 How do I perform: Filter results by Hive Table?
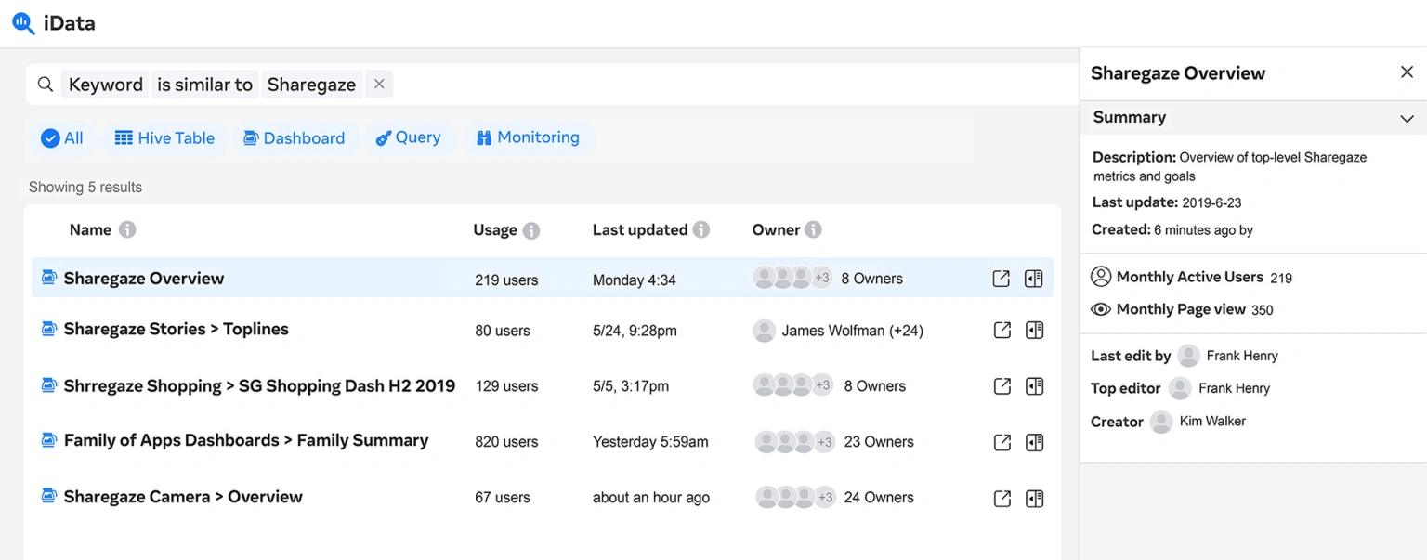[x=164, y=138]
